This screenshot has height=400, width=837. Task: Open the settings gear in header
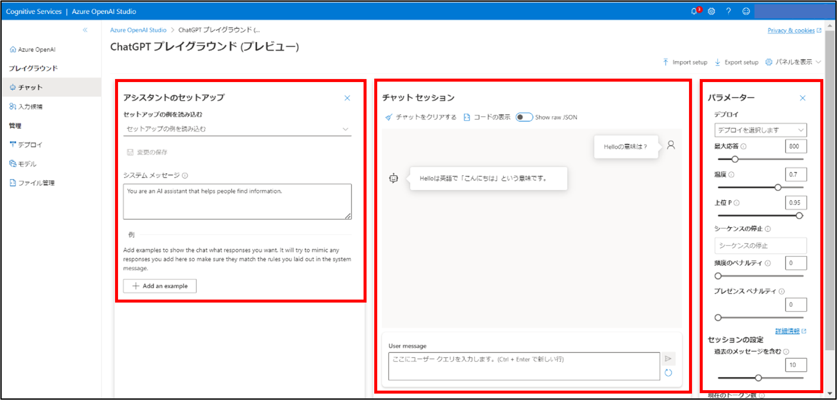[711, 12]
